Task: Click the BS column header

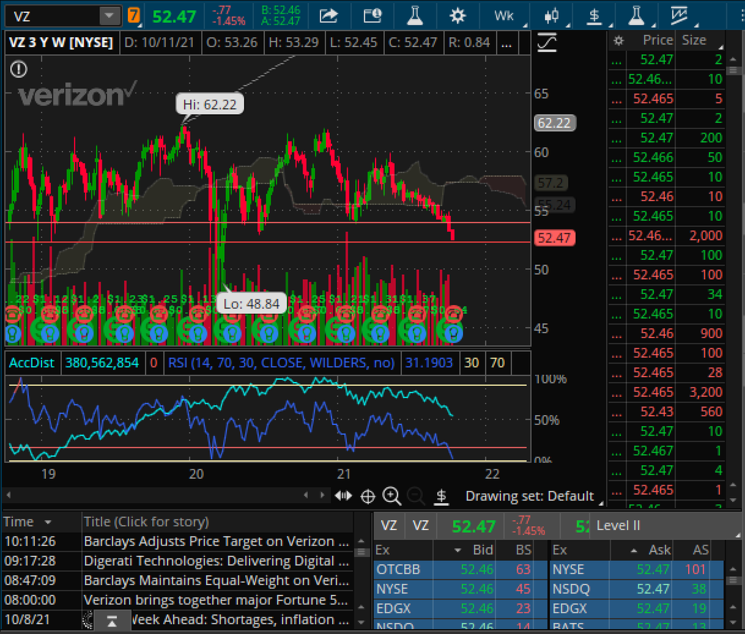Action: click(x=523, y=550)
